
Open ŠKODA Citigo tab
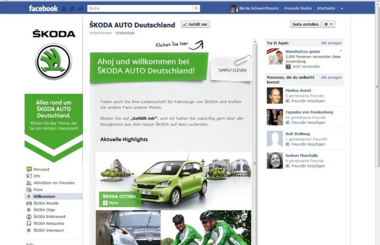44,209
